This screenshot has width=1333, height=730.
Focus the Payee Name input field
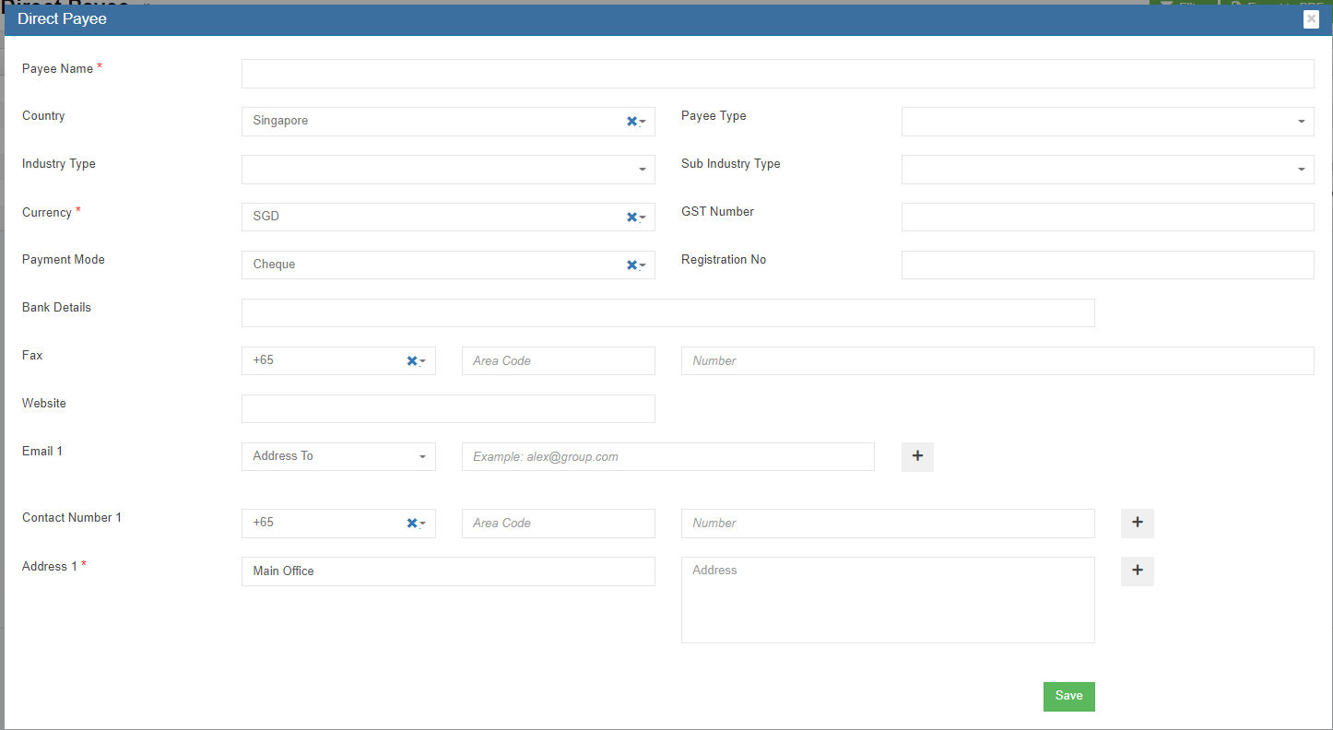click(x=777, y=74)
